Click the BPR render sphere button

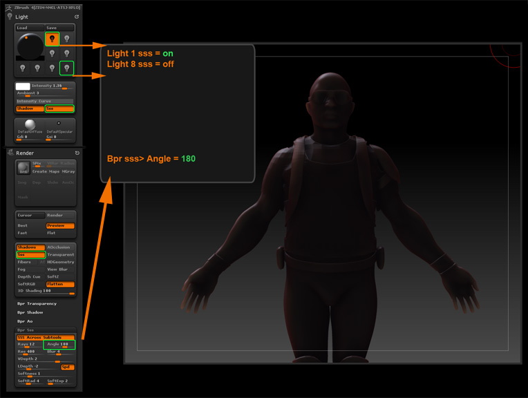[23, 168]
